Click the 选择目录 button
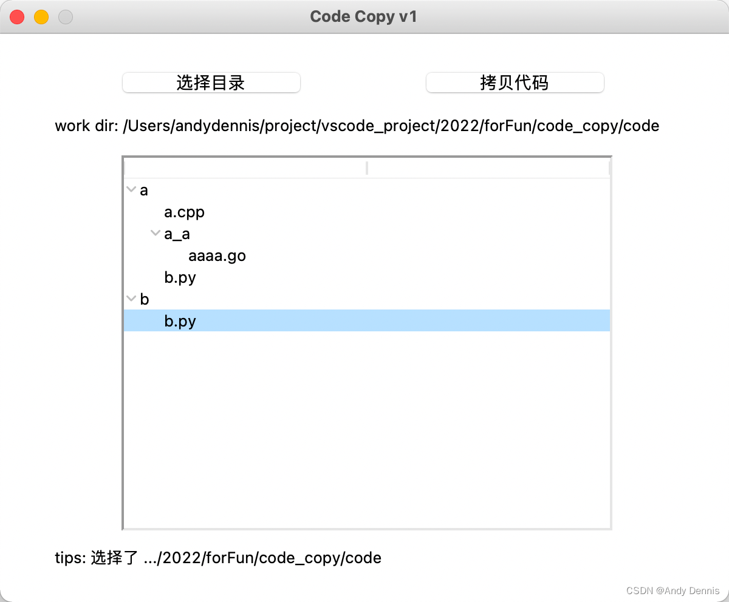Viewport: 729px width, 602px height. [211, 82]
